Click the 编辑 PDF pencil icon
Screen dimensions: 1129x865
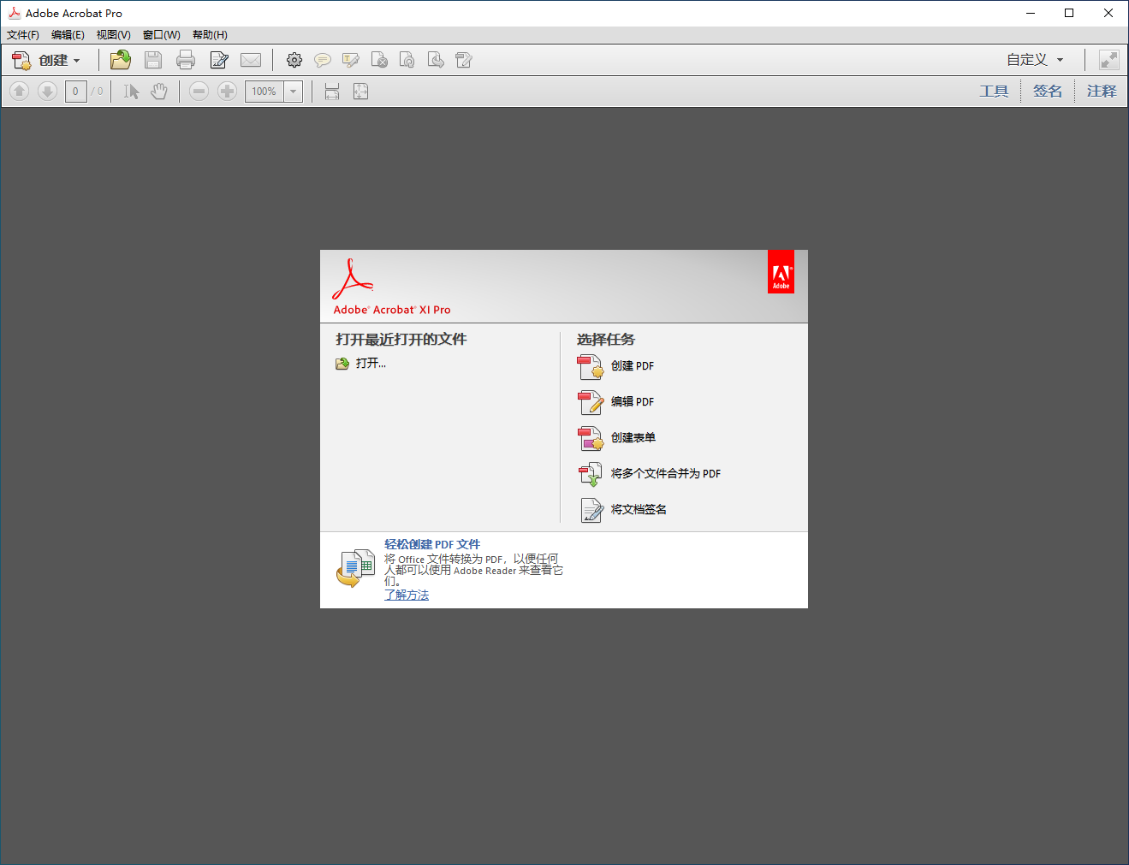[591, 402]
